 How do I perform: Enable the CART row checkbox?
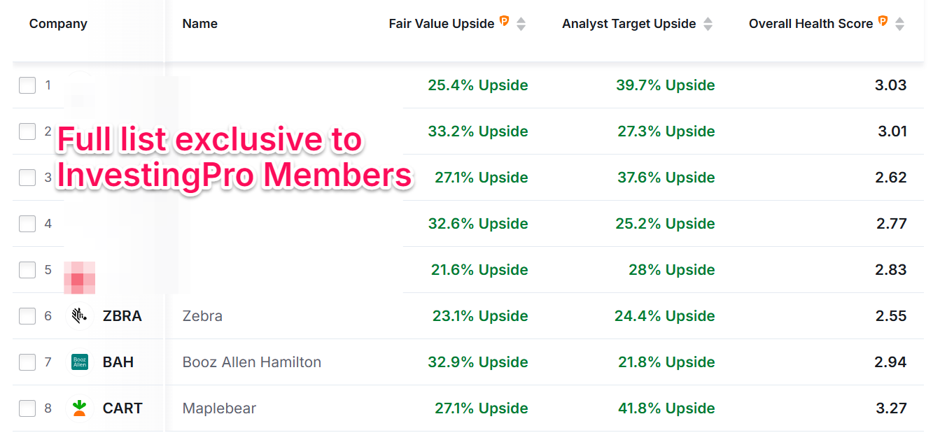tap(27, 408)
